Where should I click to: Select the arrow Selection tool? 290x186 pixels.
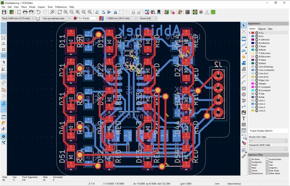244,25
